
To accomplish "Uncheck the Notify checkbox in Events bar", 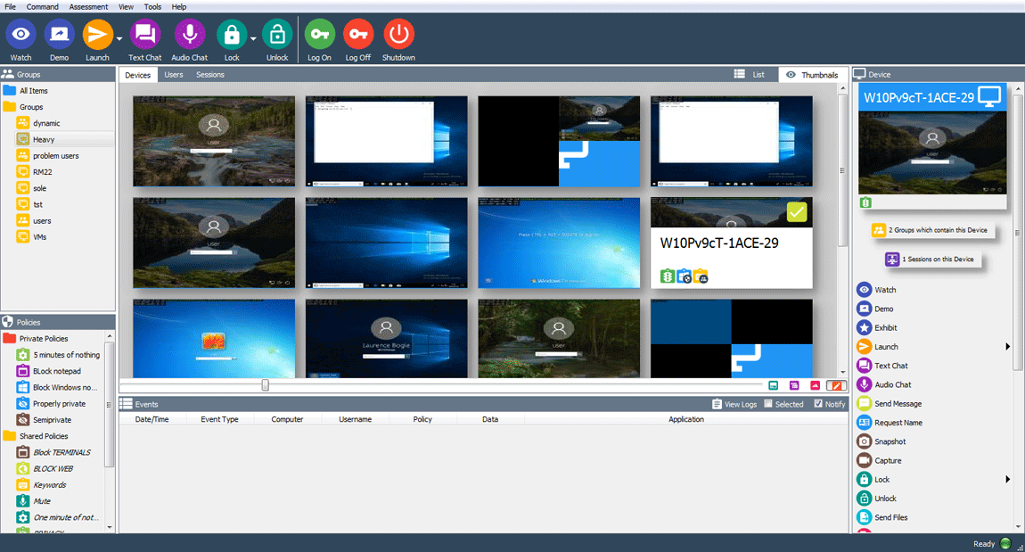I will coord(818,404).
